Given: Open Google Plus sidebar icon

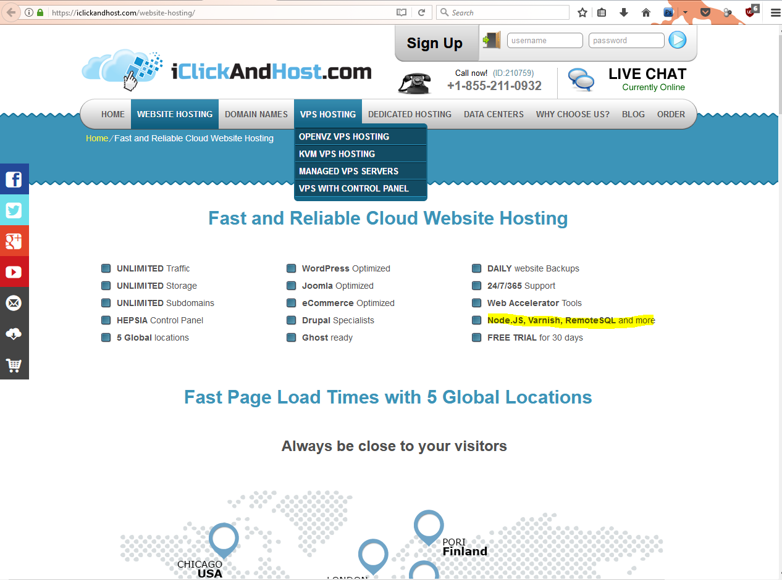Looking at the screenshot, I should point(14,241).
